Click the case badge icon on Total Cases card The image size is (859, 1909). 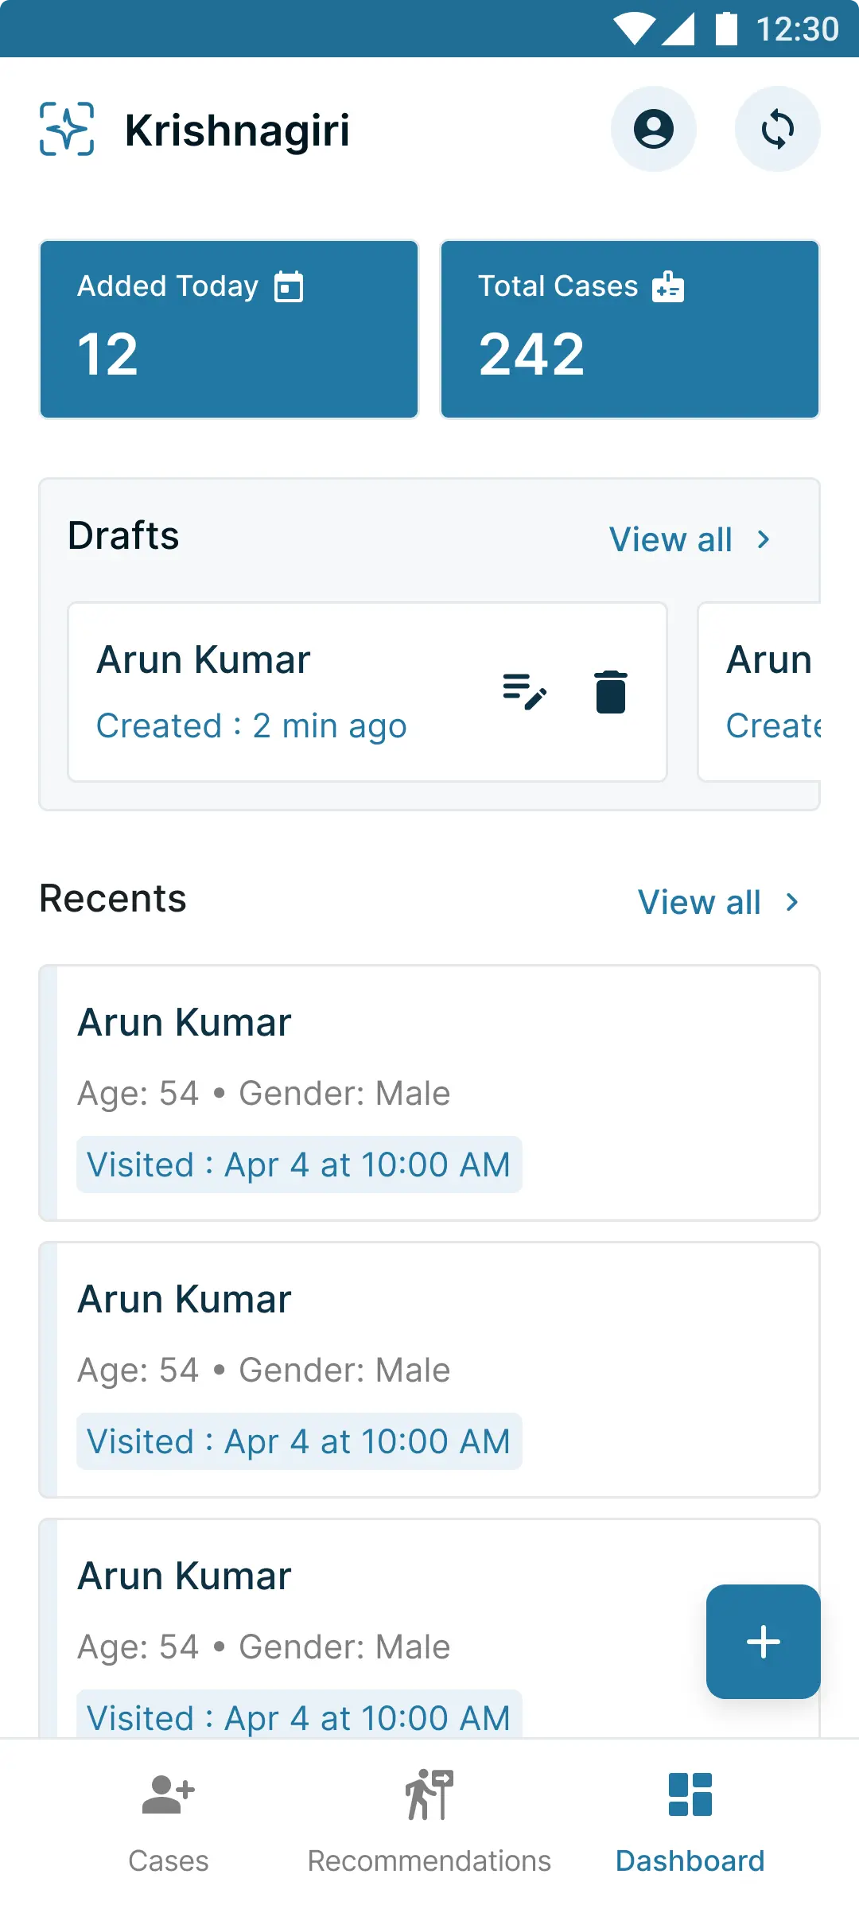(x=669, y=286)
